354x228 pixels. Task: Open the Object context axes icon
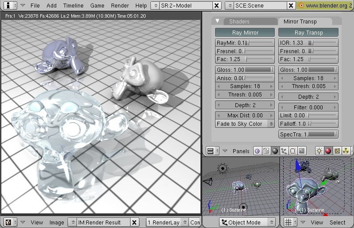click(x=284, y=151)
